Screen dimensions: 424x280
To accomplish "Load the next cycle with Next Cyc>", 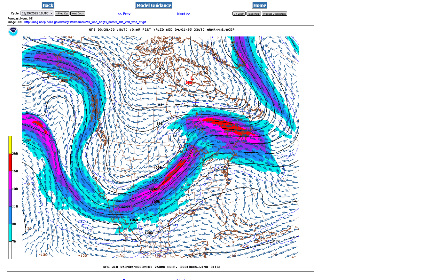I will (78, 14).
